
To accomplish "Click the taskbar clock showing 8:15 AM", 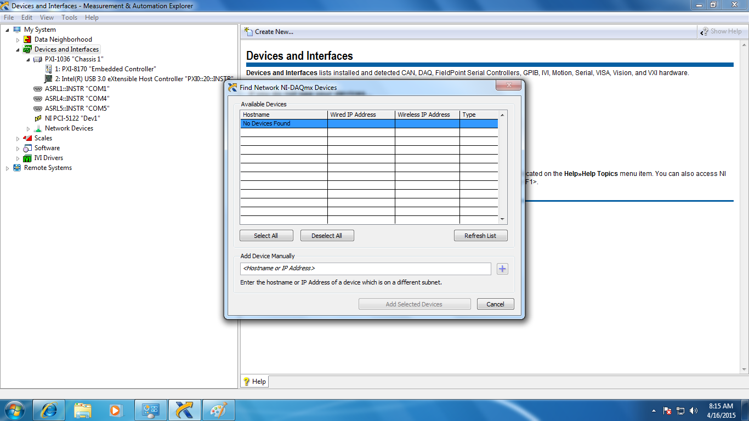I will 721,411.
